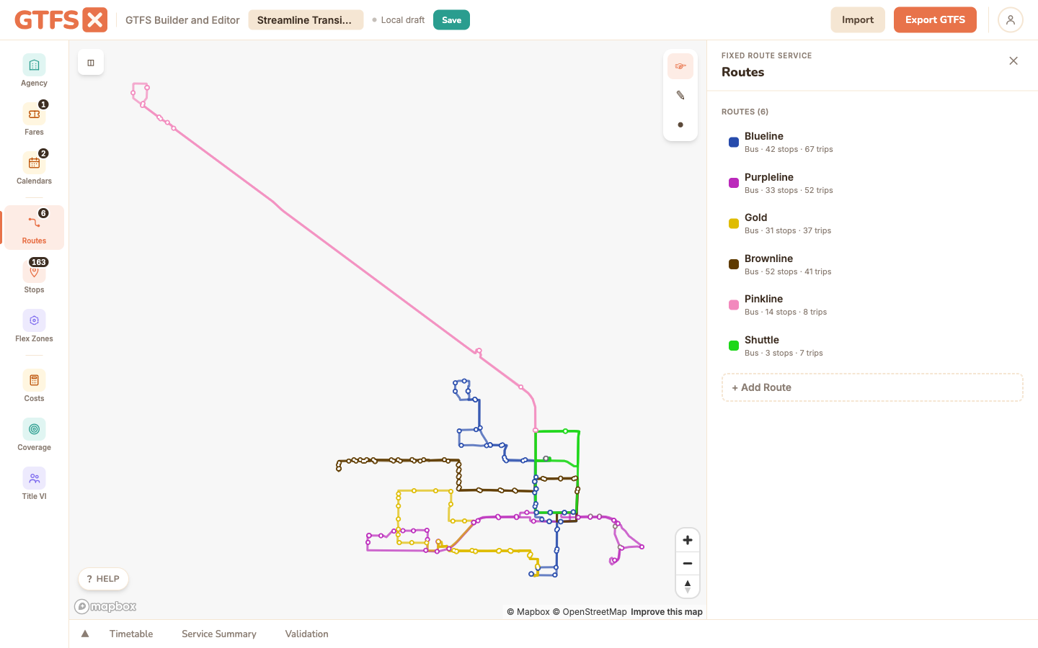Close the Routes panel
Screen dimensions: 1038x648
point(1013,61)
